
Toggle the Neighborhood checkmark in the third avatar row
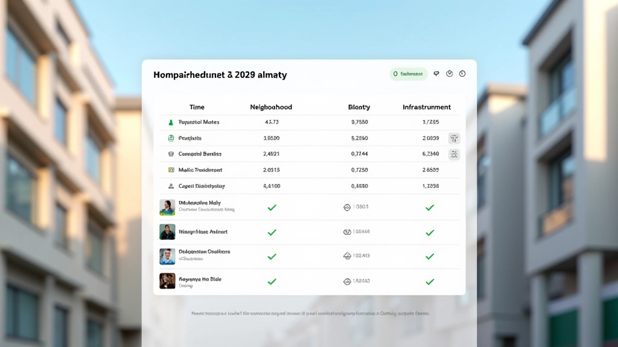[x=272, y=256]
